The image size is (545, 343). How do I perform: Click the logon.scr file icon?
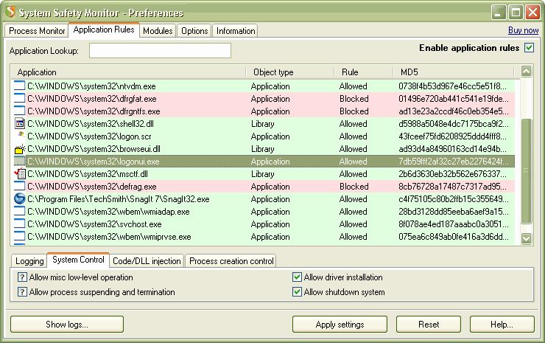coord(20,136)
